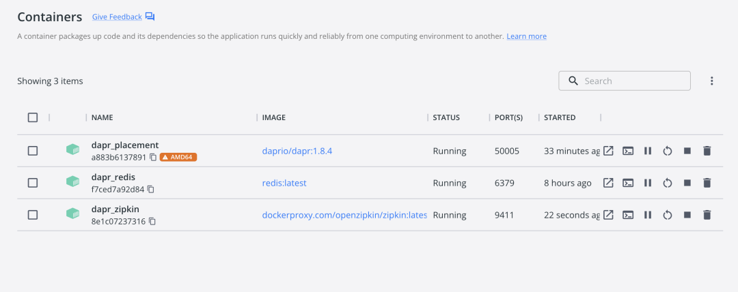The image size is (738, 292).
Task: Delete the dapr_zipkin container
Action: (x=707, y=215)
